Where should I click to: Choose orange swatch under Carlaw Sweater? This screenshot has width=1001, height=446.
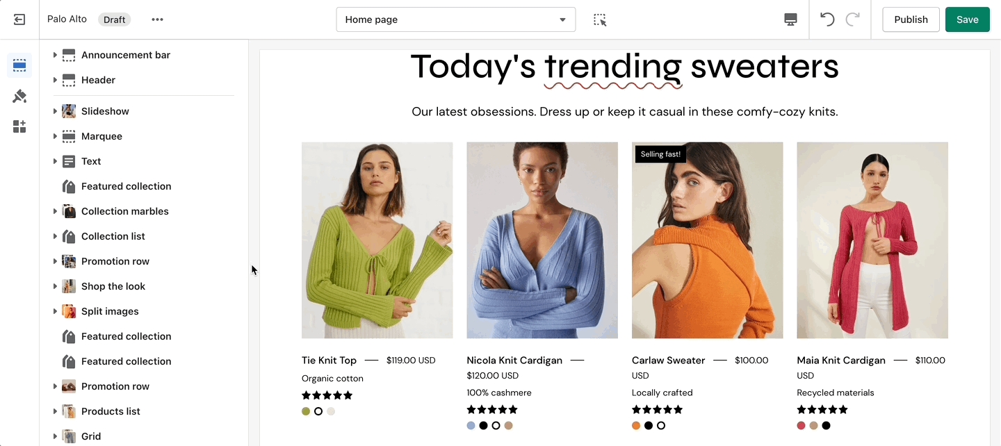(x=636, y=426)
